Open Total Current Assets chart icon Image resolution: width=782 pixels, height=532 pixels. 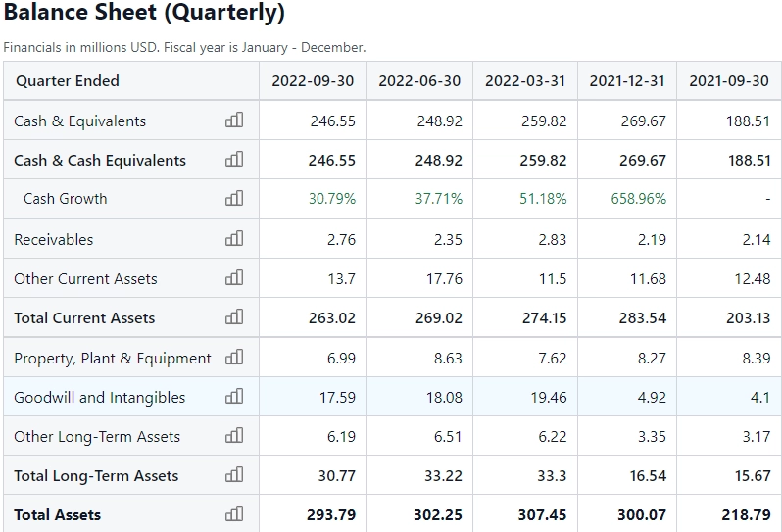233,317
